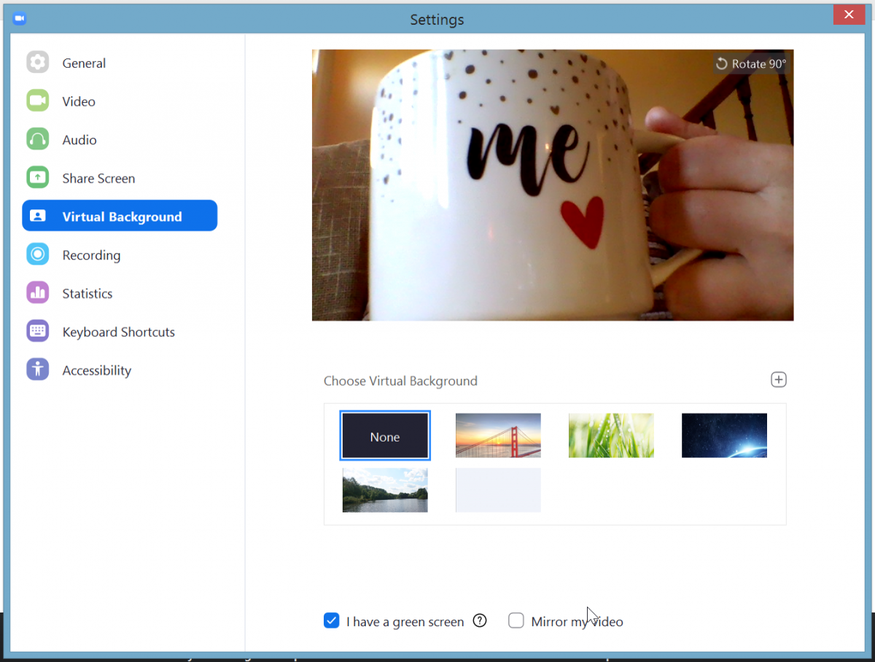875x662 pixels.
Task: Go to Audio settings
Action: (x=120, y=139)
